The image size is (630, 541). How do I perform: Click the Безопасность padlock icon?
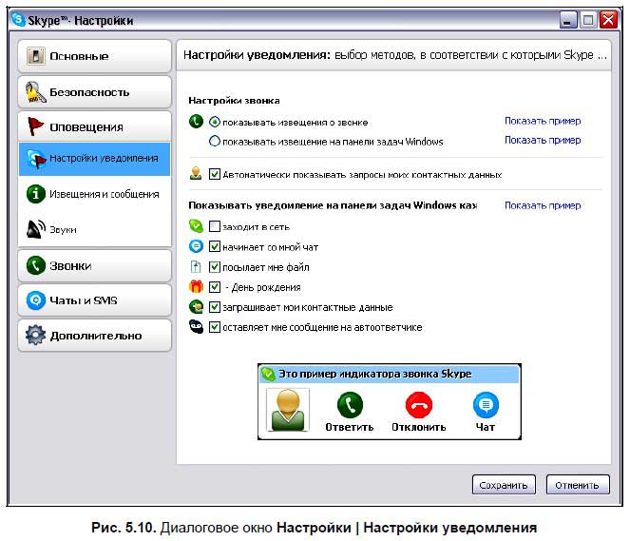[x=35, y=92]
